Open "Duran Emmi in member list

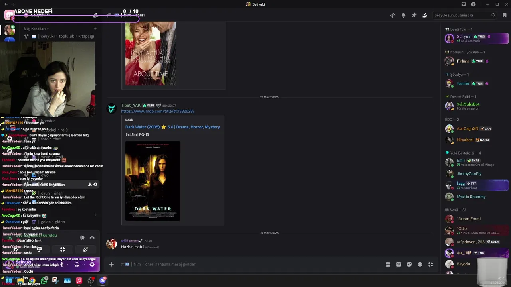pyautogui.click(x=476, y=219)
